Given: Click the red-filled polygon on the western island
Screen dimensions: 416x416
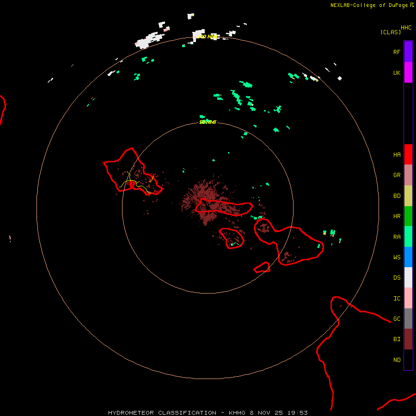Looking at the screenshot, I should coord(132,184).
